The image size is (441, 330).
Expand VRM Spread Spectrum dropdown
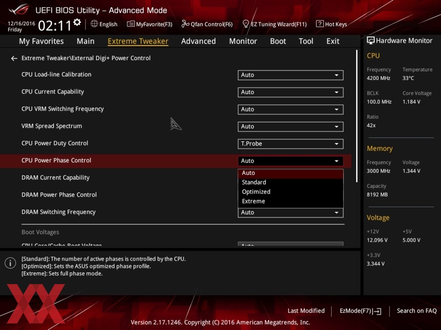tap(291, 126)
